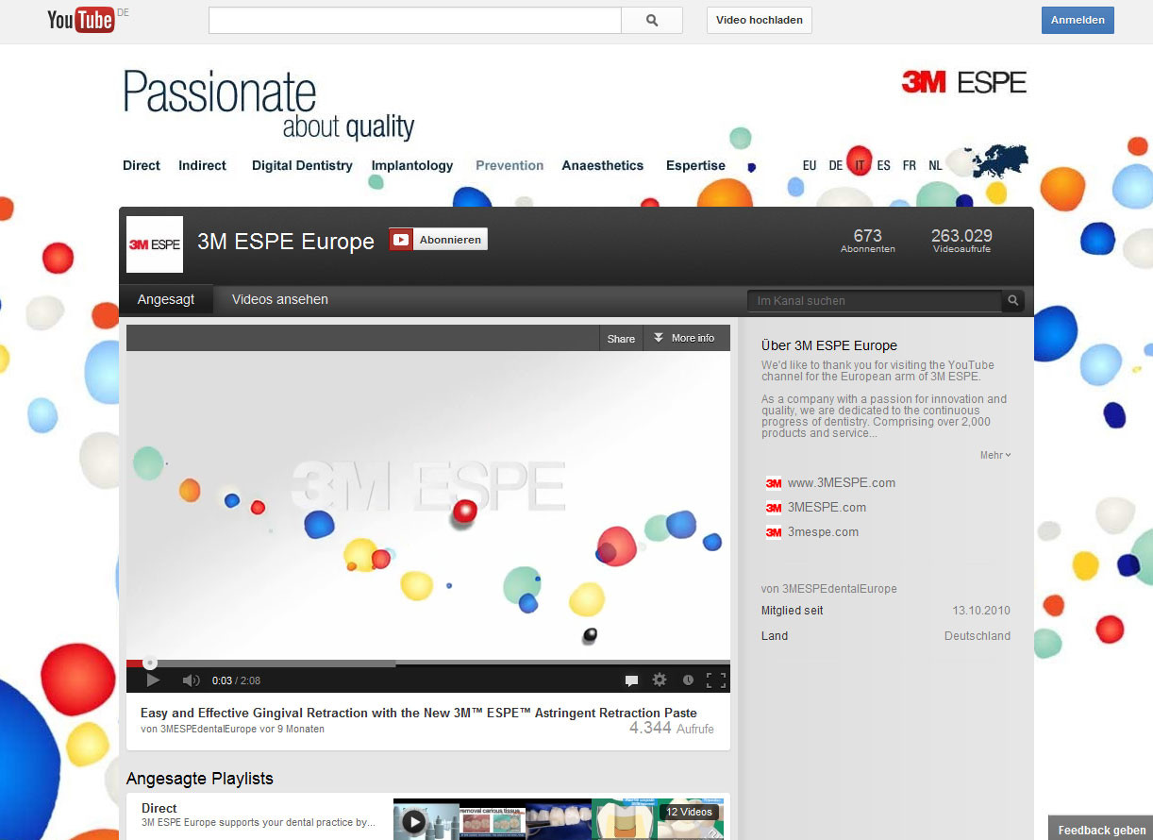Click the Über 3M ESPE Europe heading
Viewport: 1153px width, 840px height.
tap(829, 345)
